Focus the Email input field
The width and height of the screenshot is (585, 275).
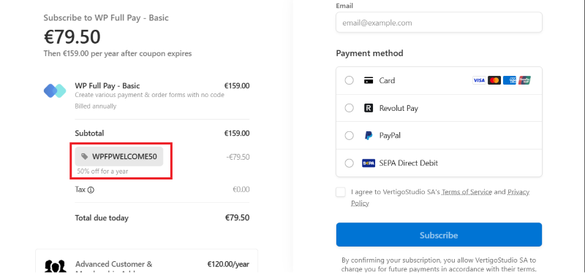tap(439, 23)
